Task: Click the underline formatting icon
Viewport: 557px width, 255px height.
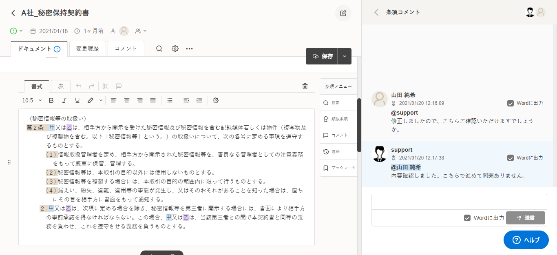Action: pos(77,100)
